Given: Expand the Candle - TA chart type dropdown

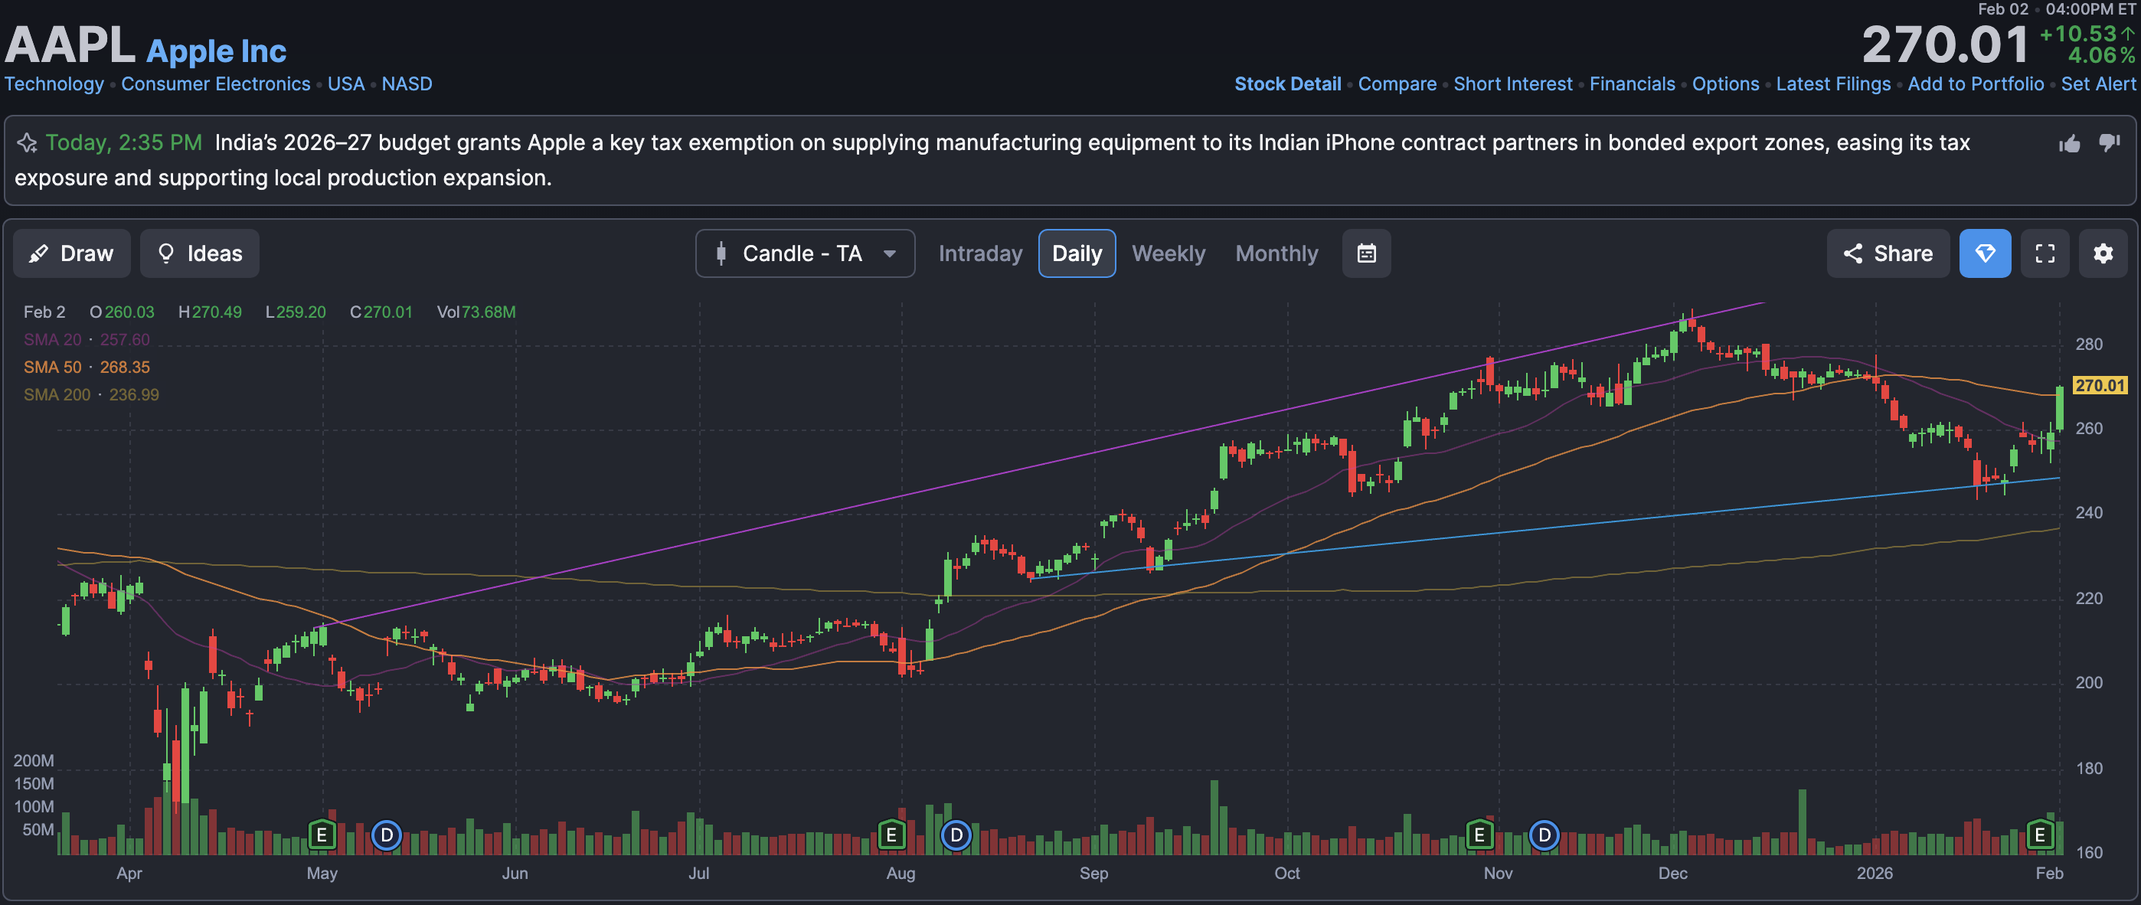Looking at the screenshot, I should click(x=805, y=253).
